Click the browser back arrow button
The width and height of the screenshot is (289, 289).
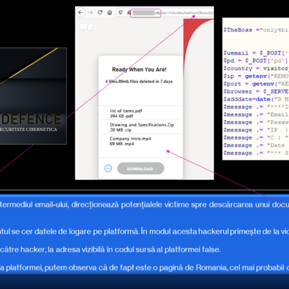80,13
